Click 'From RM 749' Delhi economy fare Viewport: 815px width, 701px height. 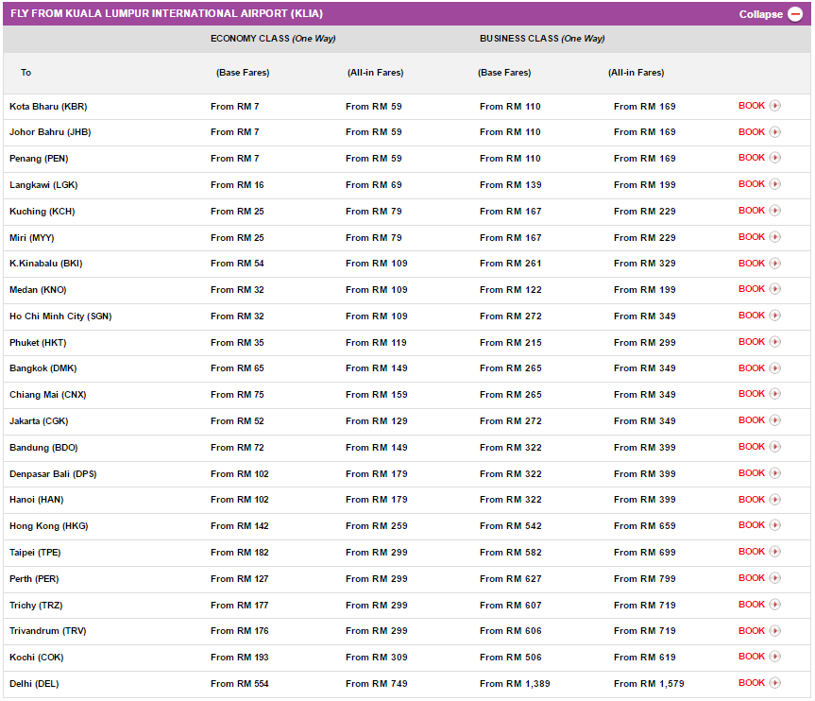(x=376, y=684)
